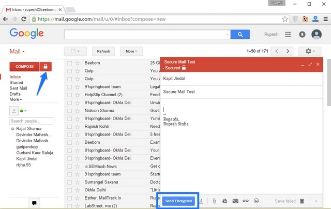This screenshot has height=209, width=331.
Task: Check the Esther, MailTrack.io email box
Action: pyautogui.click(x=69, y=198)
